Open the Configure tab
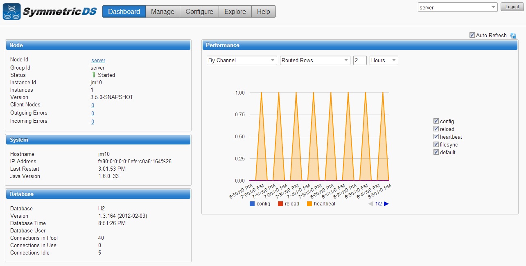Screen dimensions: 526x266 199,11
